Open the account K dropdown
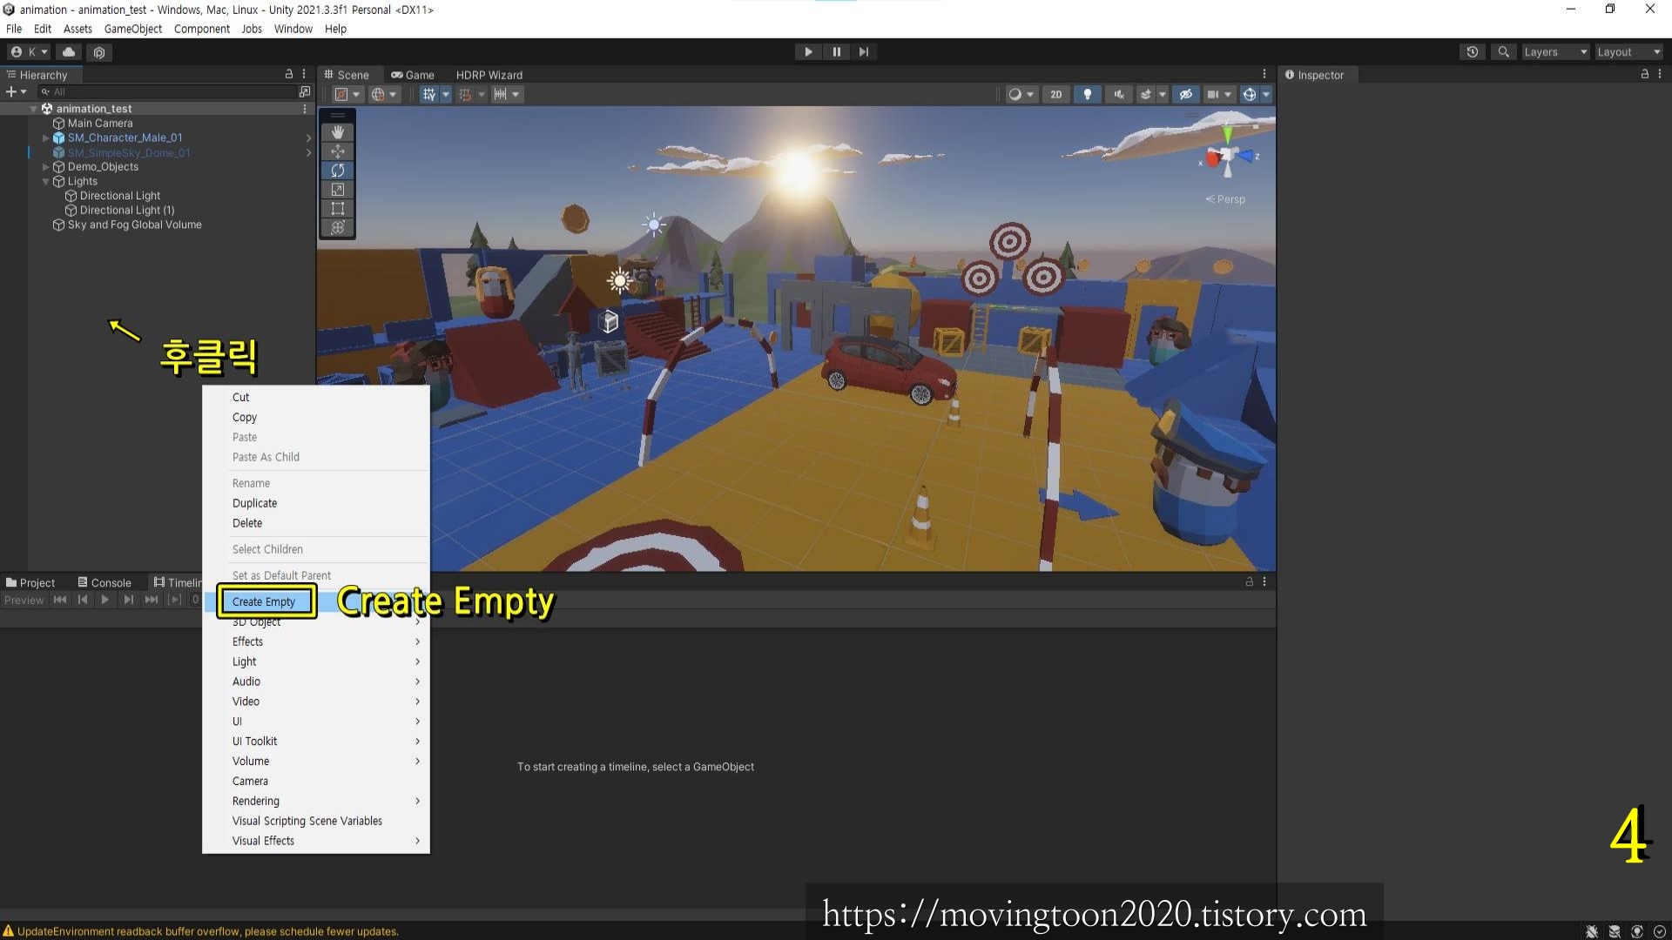 click(x=29, y=52)
